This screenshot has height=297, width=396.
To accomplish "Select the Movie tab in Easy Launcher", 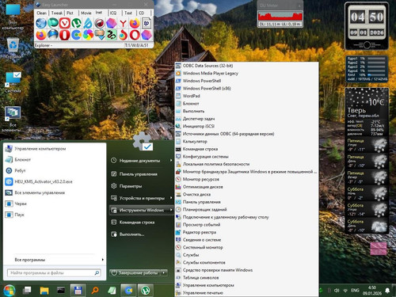I will click(x=86, y=13).
